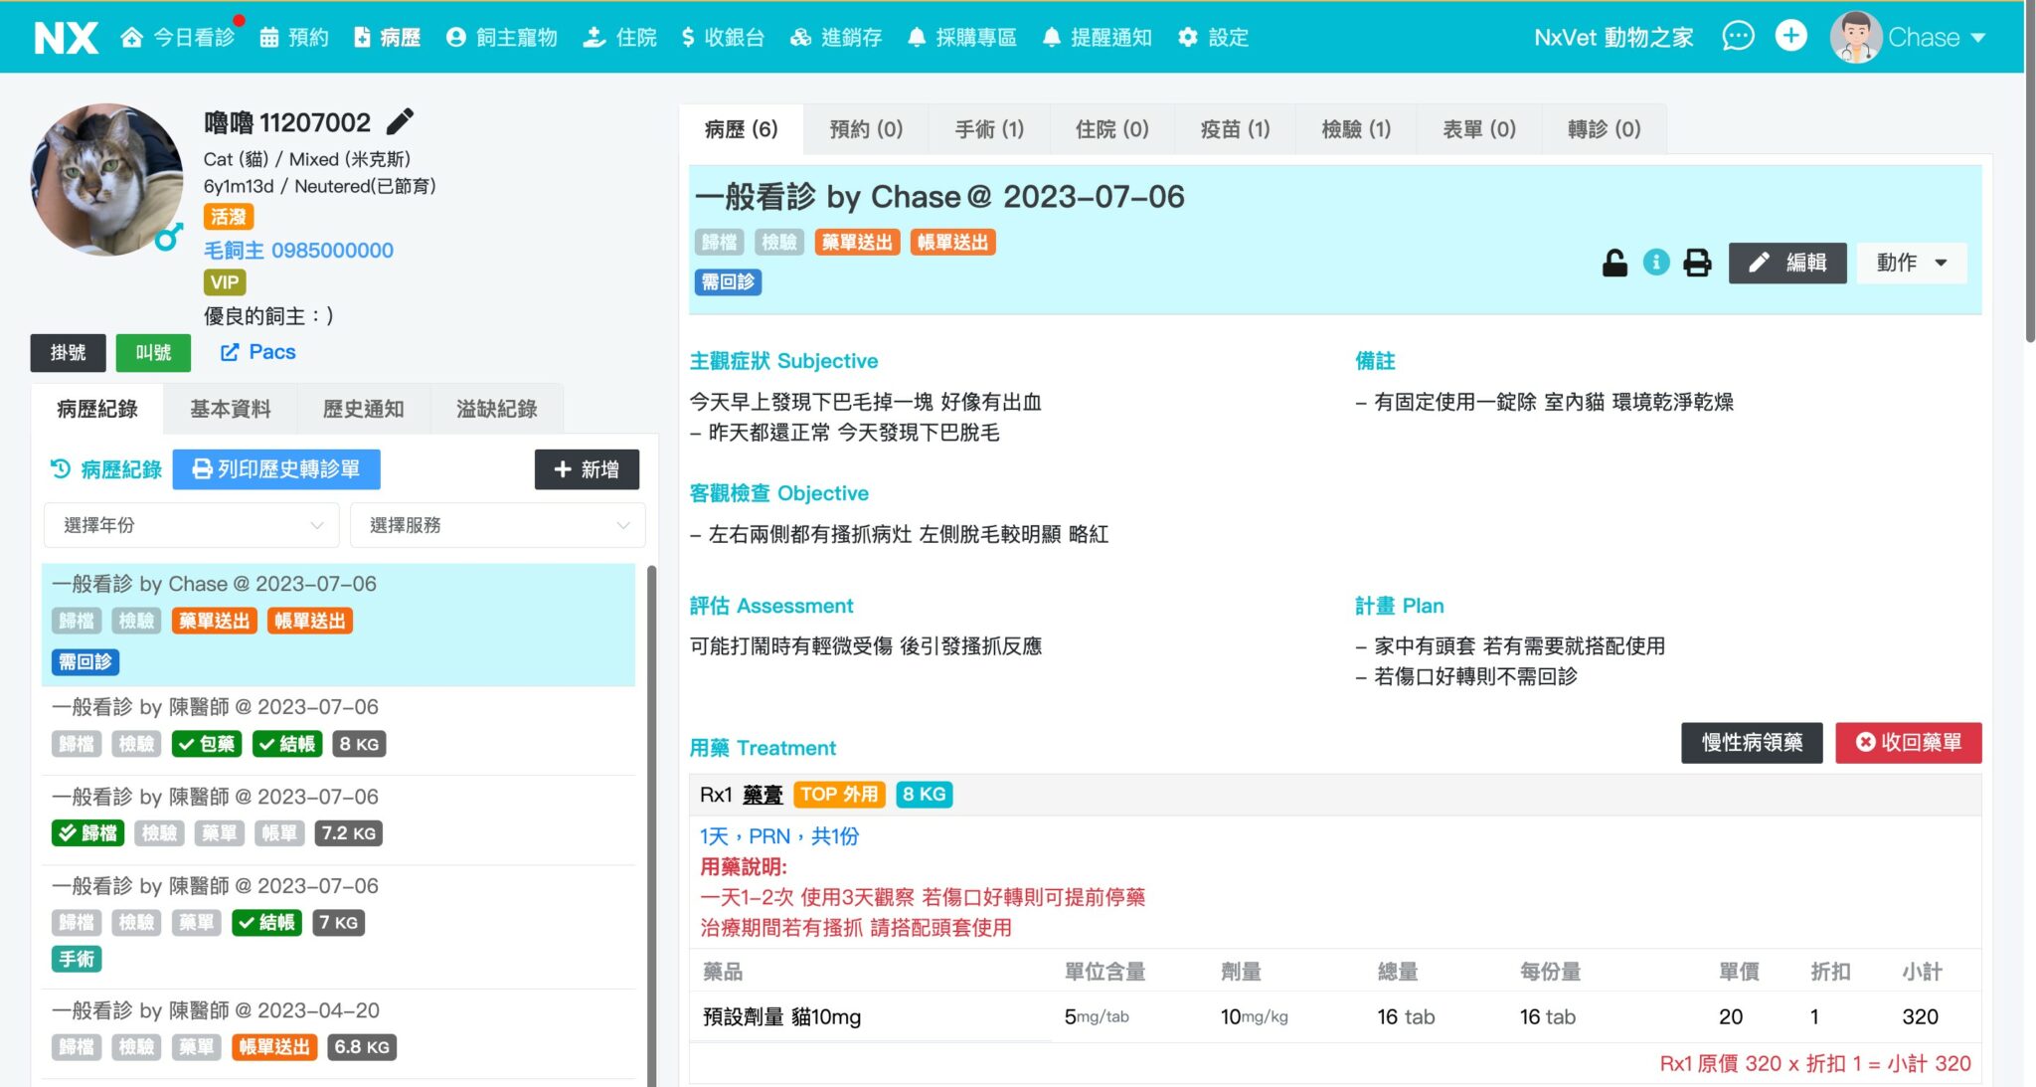Screen dimensions: 2036x1087
Task: Toggle 藥單送出 status in record header
Action: [857, 243]
